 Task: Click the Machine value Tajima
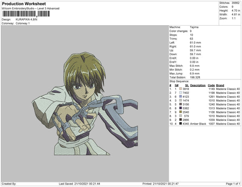click(194, 27)
